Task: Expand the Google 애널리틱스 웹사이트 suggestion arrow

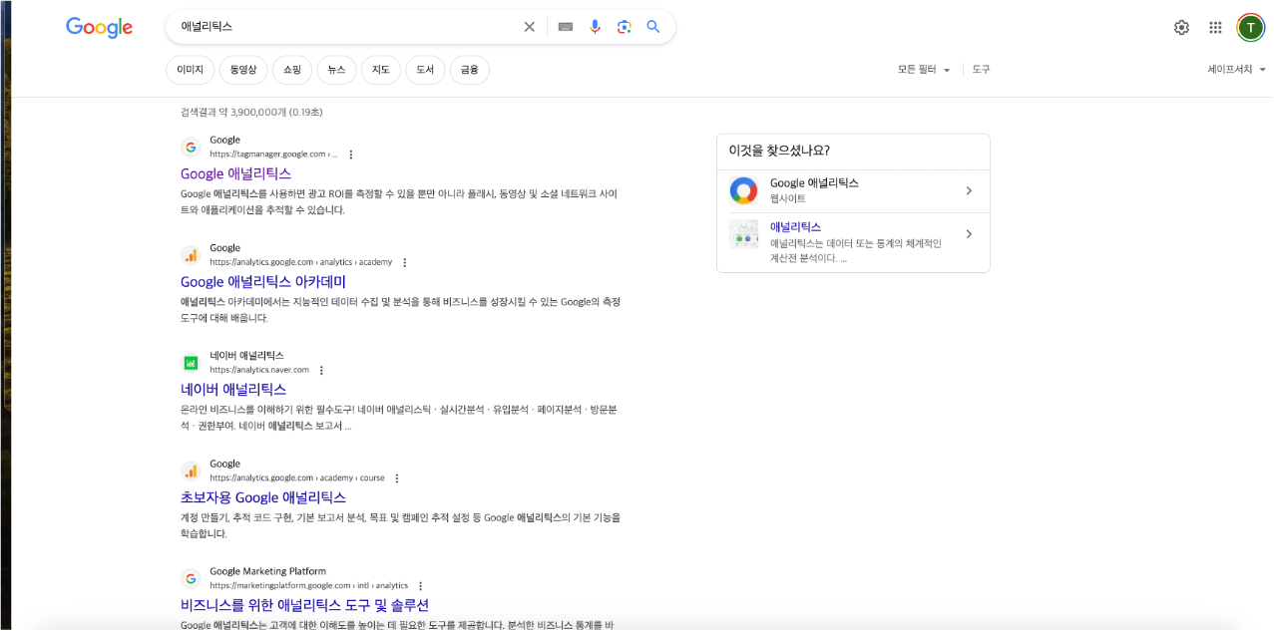Action: [x=969, y=190]
